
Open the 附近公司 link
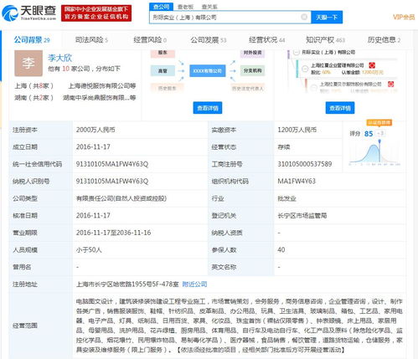pyautogui.click(x=194, y=285)
